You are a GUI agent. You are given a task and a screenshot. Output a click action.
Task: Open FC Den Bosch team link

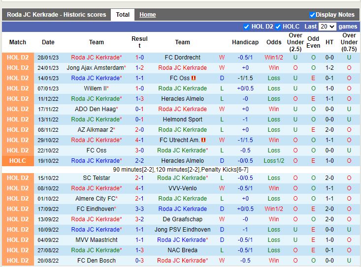[x=97, y=261]
